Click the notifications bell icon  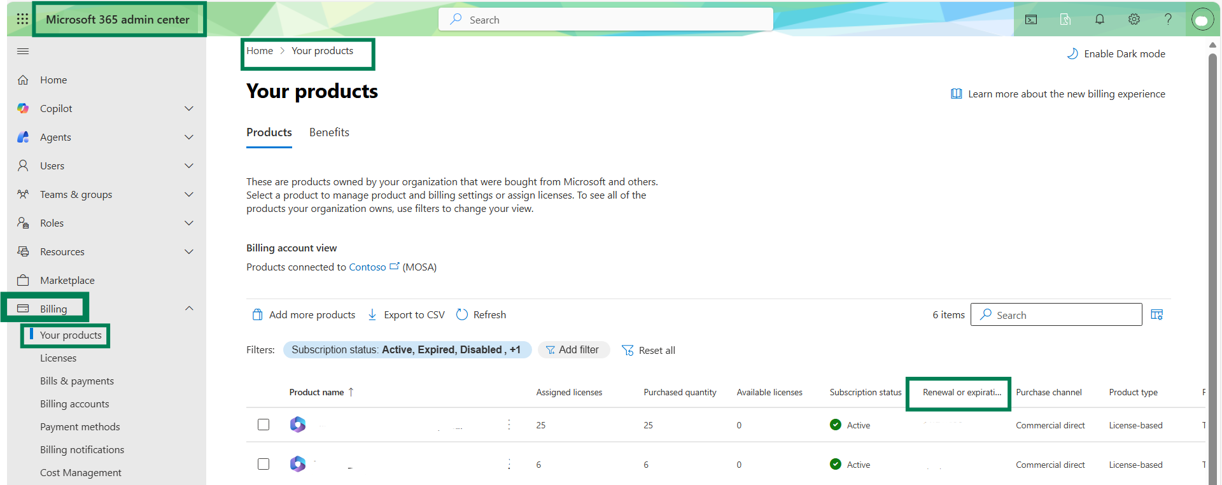coord(1100,20)
